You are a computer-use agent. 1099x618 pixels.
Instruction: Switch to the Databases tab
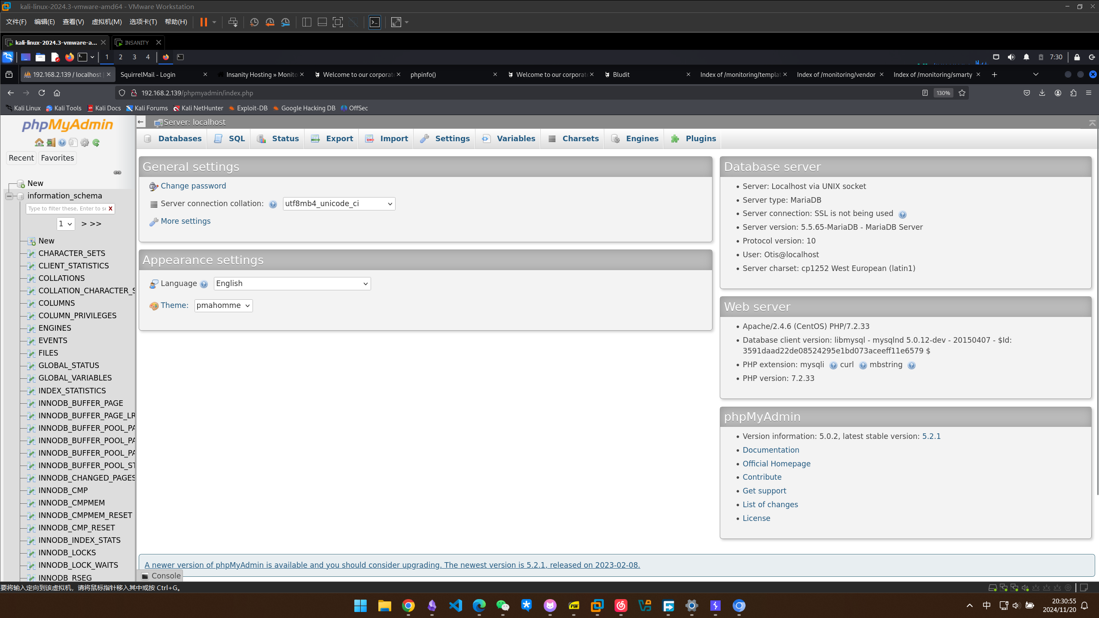[180, 139]
